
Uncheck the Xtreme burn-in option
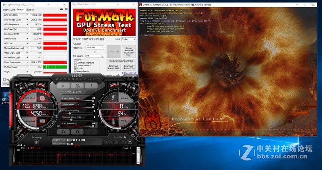pos(75,72)
